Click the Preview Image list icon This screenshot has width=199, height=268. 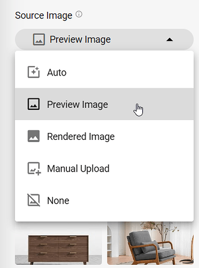coord(34,104)
